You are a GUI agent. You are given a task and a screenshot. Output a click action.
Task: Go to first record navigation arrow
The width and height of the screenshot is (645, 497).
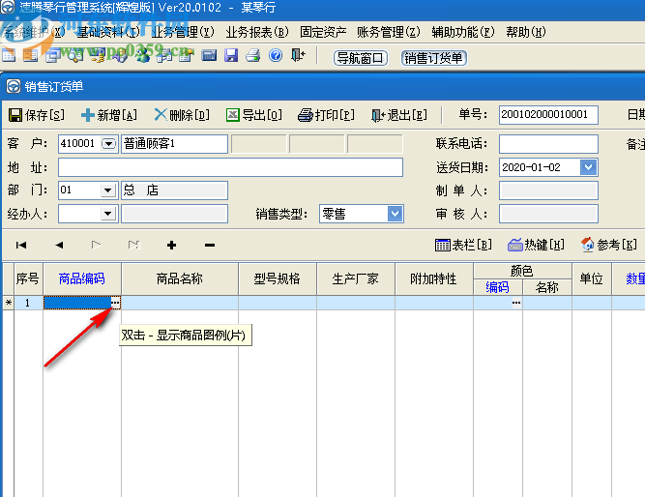(21, 246)
